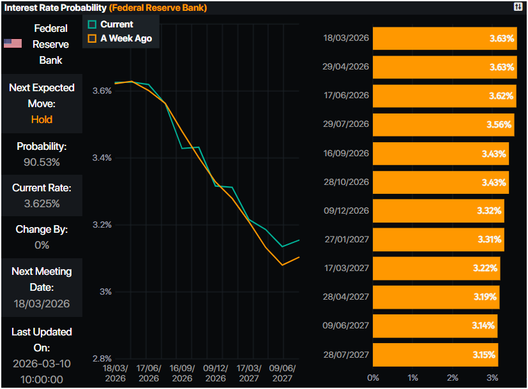The width and height of the screenshot is (528, 389).
Task: Select the 29/04/2026 rate bar
Action: pos(444,67)
